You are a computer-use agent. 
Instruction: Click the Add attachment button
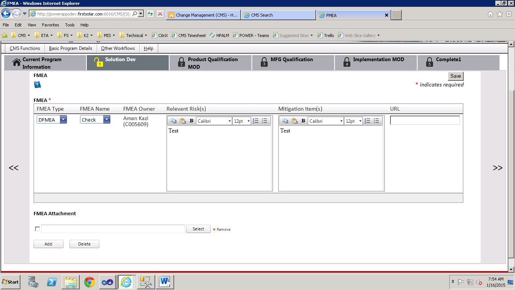(48, 244)
